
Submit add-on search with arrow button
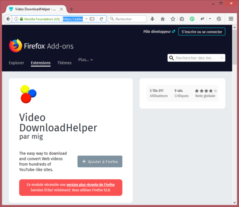point(221,58)
